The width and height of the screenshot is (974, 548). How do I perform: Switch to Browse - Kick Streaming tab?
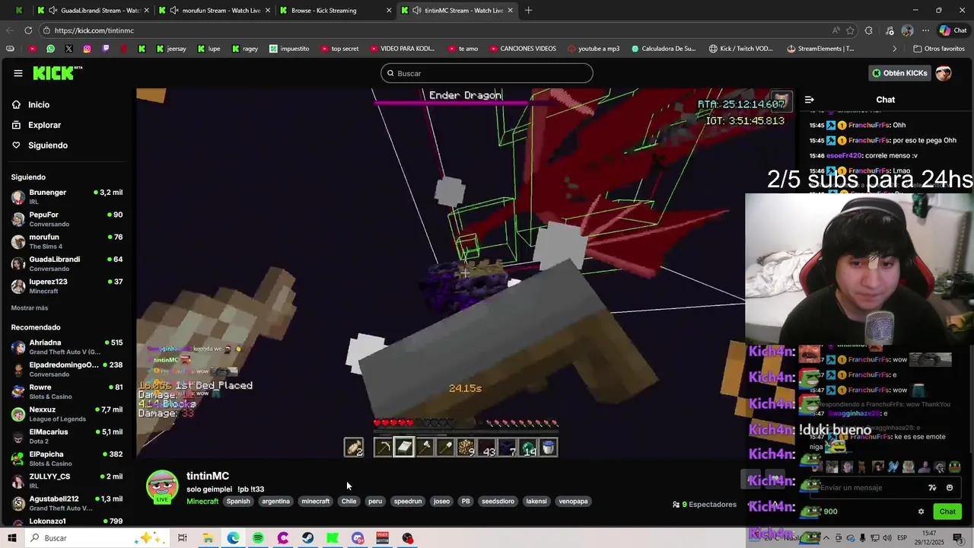[x=335, y=11]
